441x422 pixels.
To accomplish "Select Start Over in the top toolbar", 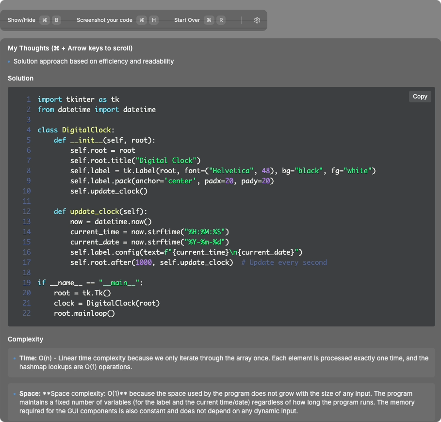I will click(187, 20).
